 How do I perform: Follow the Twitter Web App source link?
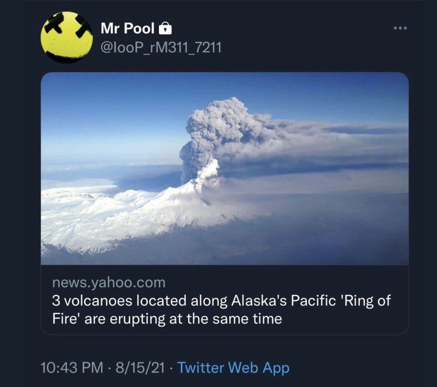[233, 368]
